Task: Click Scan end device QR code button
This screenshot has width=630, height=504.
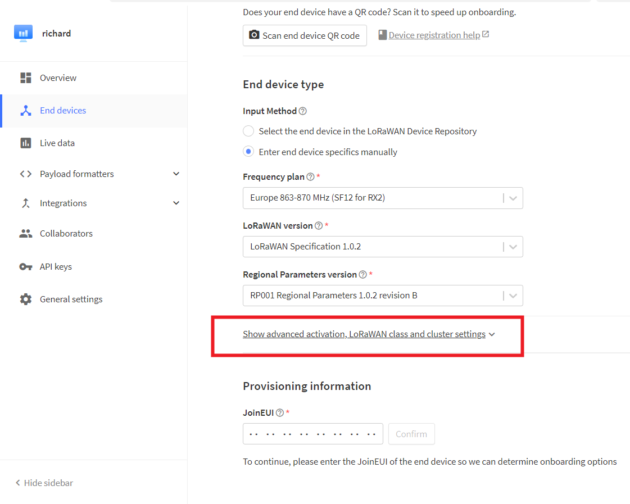Action: point(305,35)
